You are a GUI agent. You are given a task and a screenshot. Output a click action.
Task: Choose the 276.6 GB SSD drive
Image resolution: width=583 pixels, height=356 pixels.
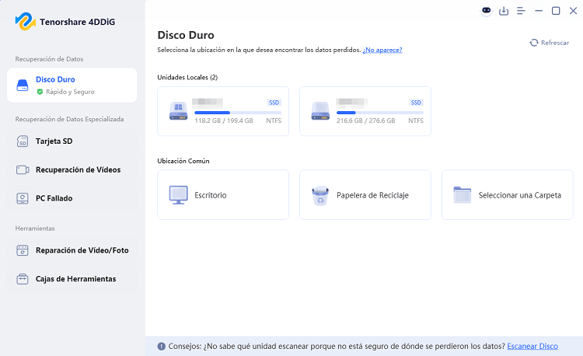tap(365, 111)
